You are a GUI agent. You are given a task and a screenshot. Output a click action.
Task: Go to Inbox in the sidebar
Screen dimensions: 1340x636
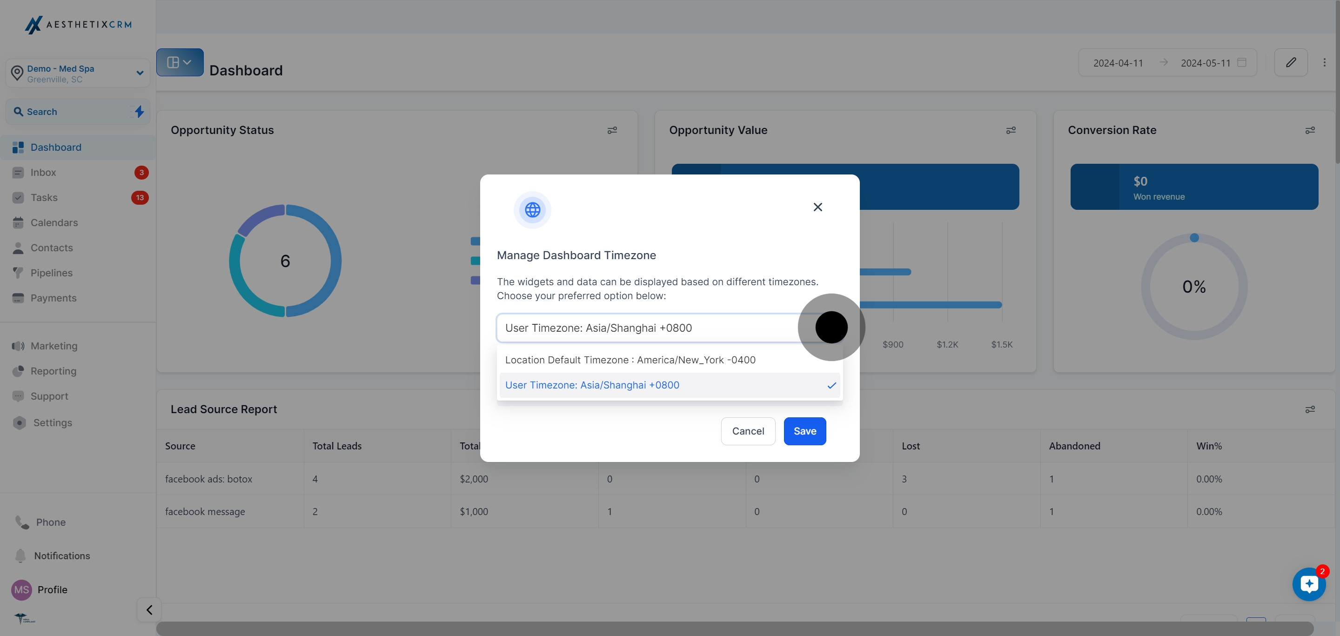click(43, 172)
